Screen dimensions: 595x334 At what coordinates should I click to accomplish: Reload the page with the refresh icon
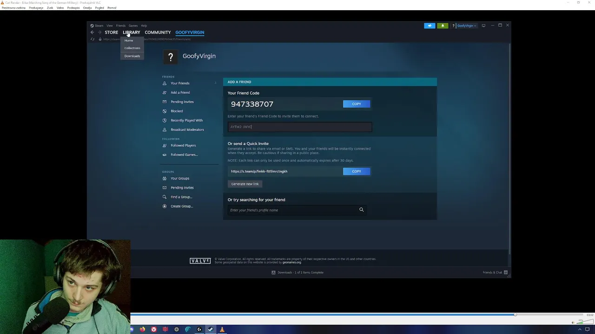click(x=93, y=39)
